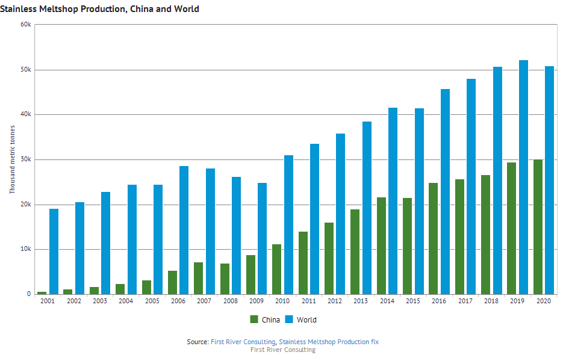This screenshot has height=361, width=566.
Task: Select the World bar for 2006
Action: (184, 230)
